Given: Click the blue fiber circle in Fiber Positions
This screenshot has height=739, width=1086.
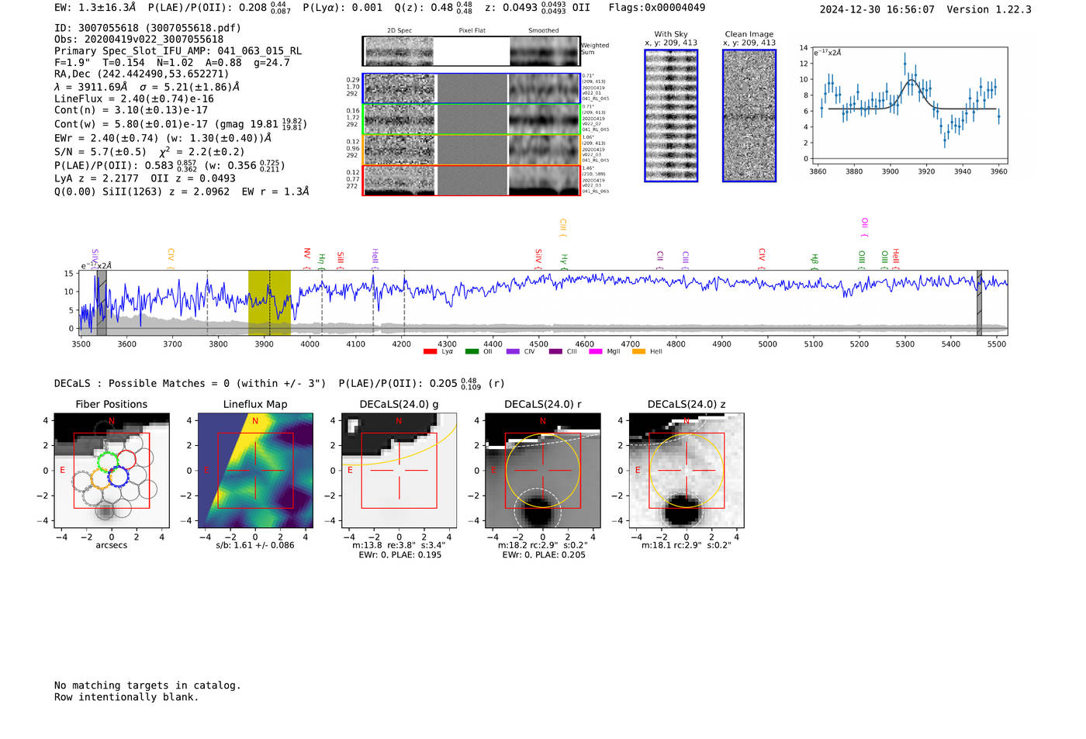Looking at the screenshot, I should coord(118,477).
